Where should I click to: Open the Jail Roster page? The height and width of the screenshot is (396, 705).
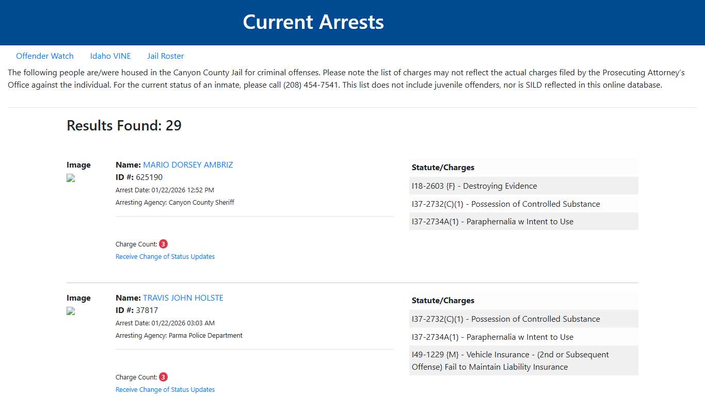165,56
